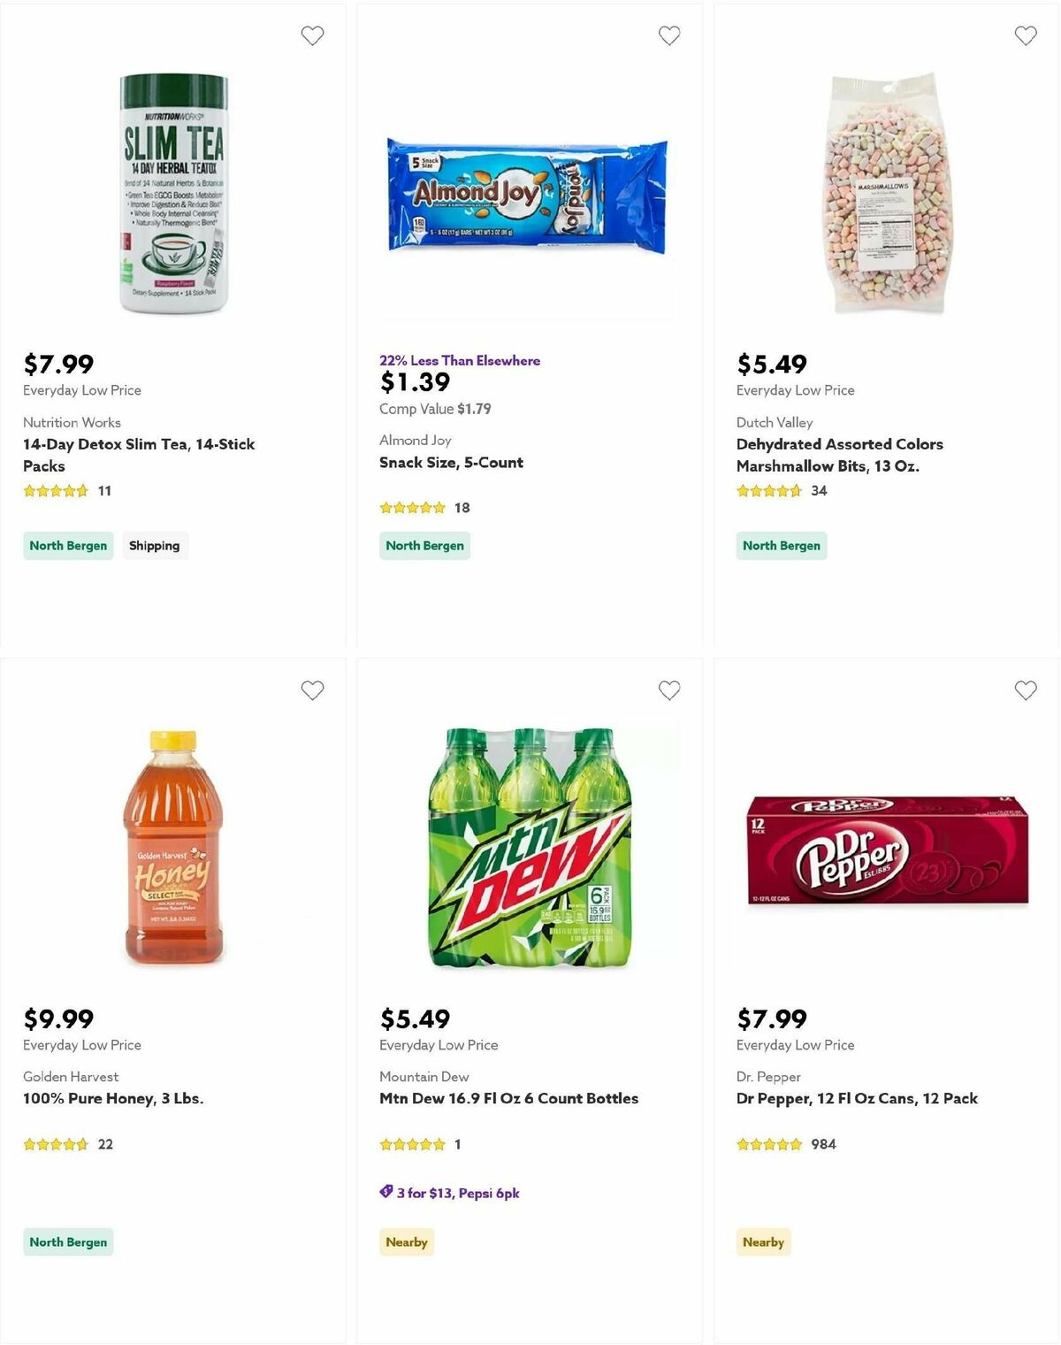This screenshot has width=1061, height=1345.
Task: Click the star rating for Dr Pepper cans
Action: (768, 1143)
